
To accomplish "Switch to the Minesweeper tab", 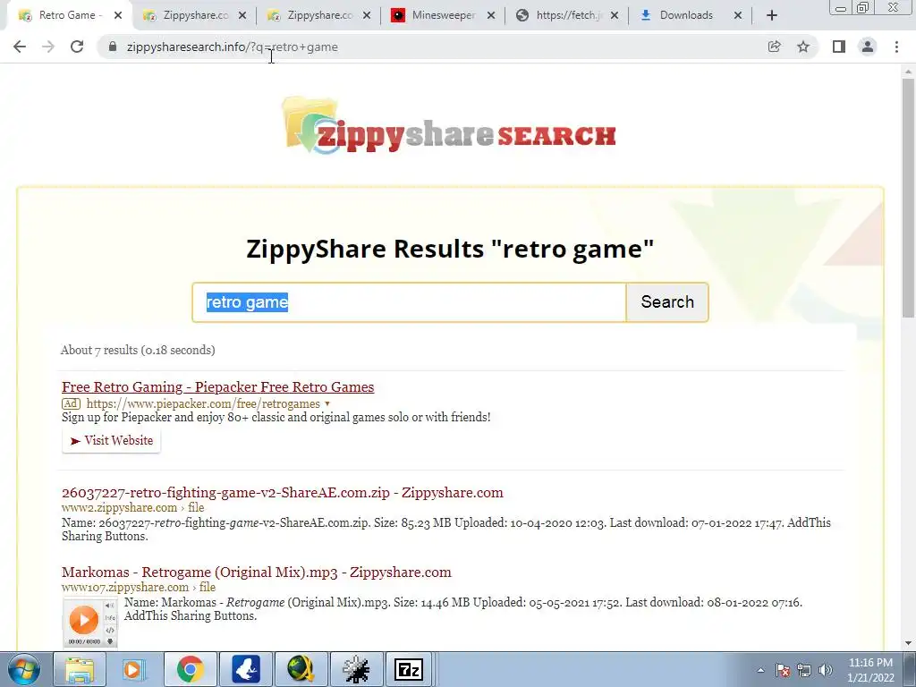I will click(x=443, y=16).
